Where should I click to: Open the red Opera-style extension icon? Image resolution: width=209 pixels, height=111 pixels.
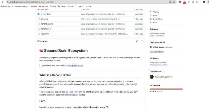tap(180, 2)
